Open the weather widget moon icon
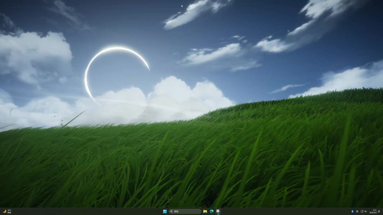 [5, 211]
